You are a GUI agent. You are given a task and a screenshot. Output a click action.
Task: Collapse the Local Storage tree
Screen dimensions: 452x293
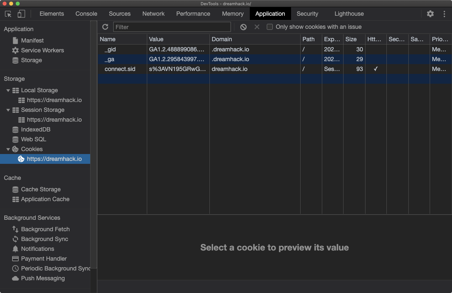[x=8, y=90]
